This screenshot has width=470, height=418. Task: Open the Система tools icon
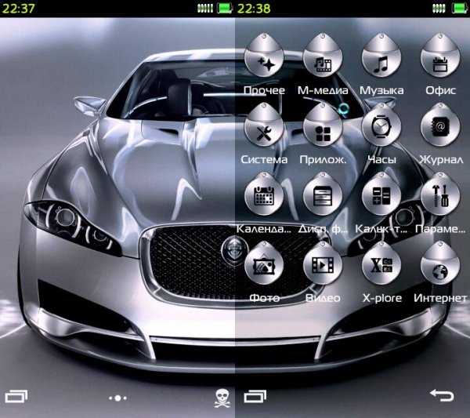264,125
